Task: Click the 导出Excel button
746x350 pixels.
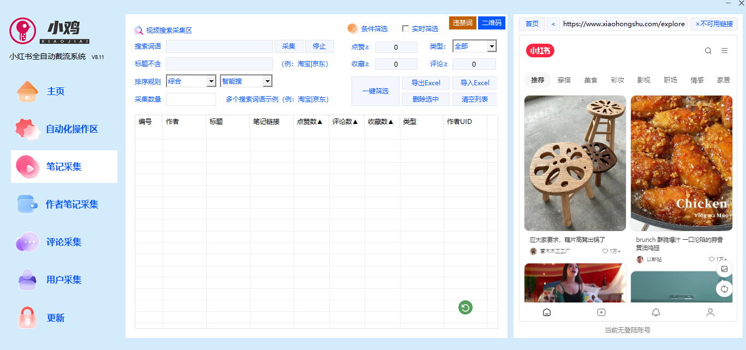Action: [x=426, y=82]
